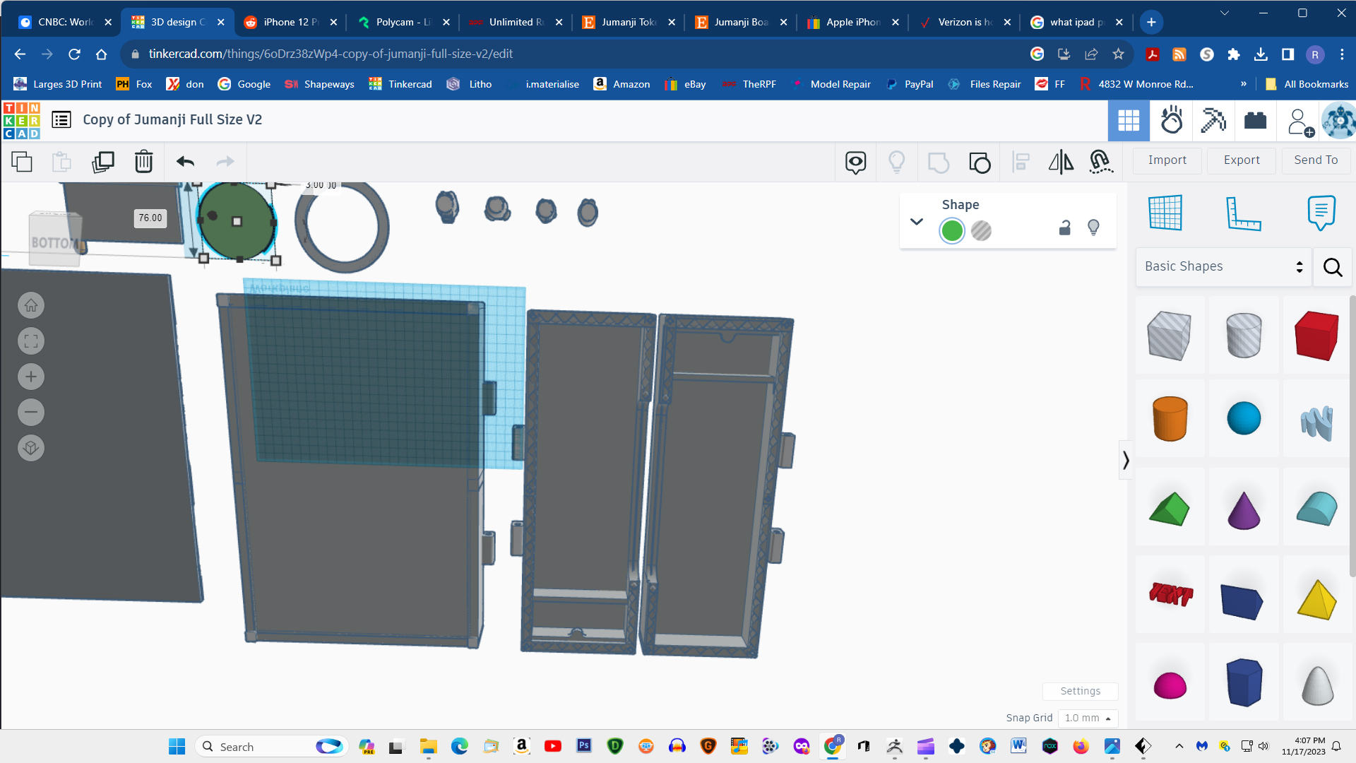Open the Snap Grid 1.0 mm dropdown
The height and width of the screenshot is (763, 1356).
point(1088,718)
